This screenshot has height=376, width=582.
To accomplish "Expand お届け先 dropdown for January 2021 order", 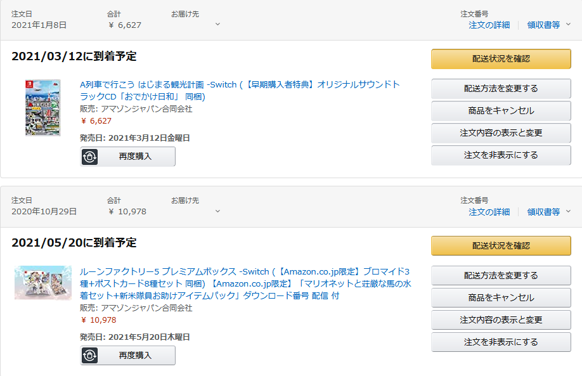I will pyautogui.click(x=217, y=25).
